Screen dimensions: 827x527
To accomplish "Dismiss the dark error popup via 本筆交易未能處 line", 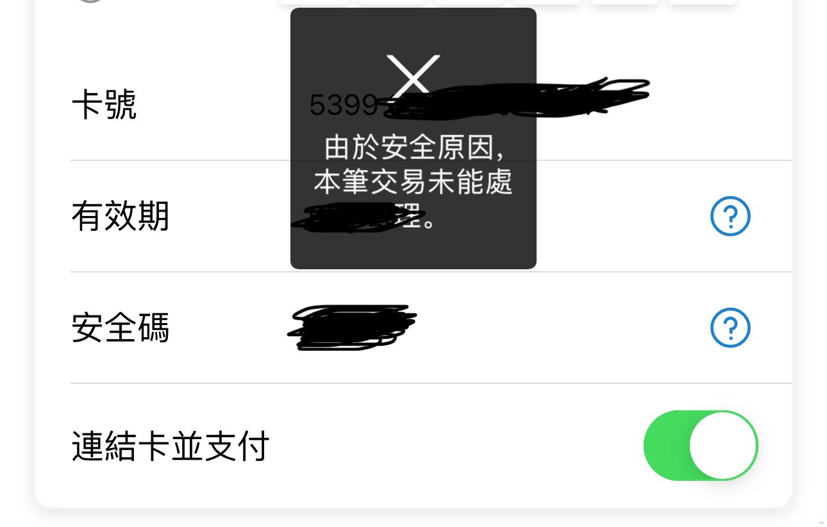I will pyautogui.click(x=413, y=183).
